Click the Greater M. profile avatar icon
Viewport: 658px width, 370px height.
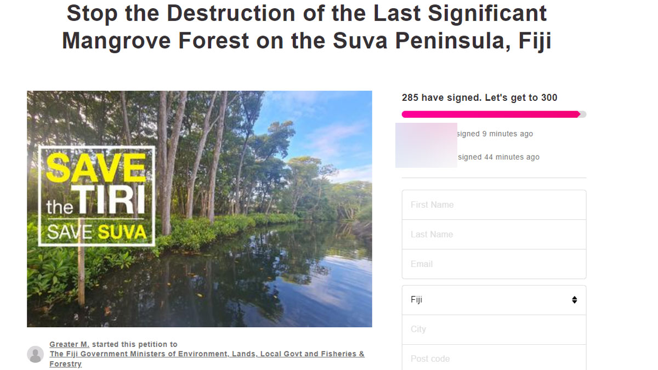pos(36,354)
